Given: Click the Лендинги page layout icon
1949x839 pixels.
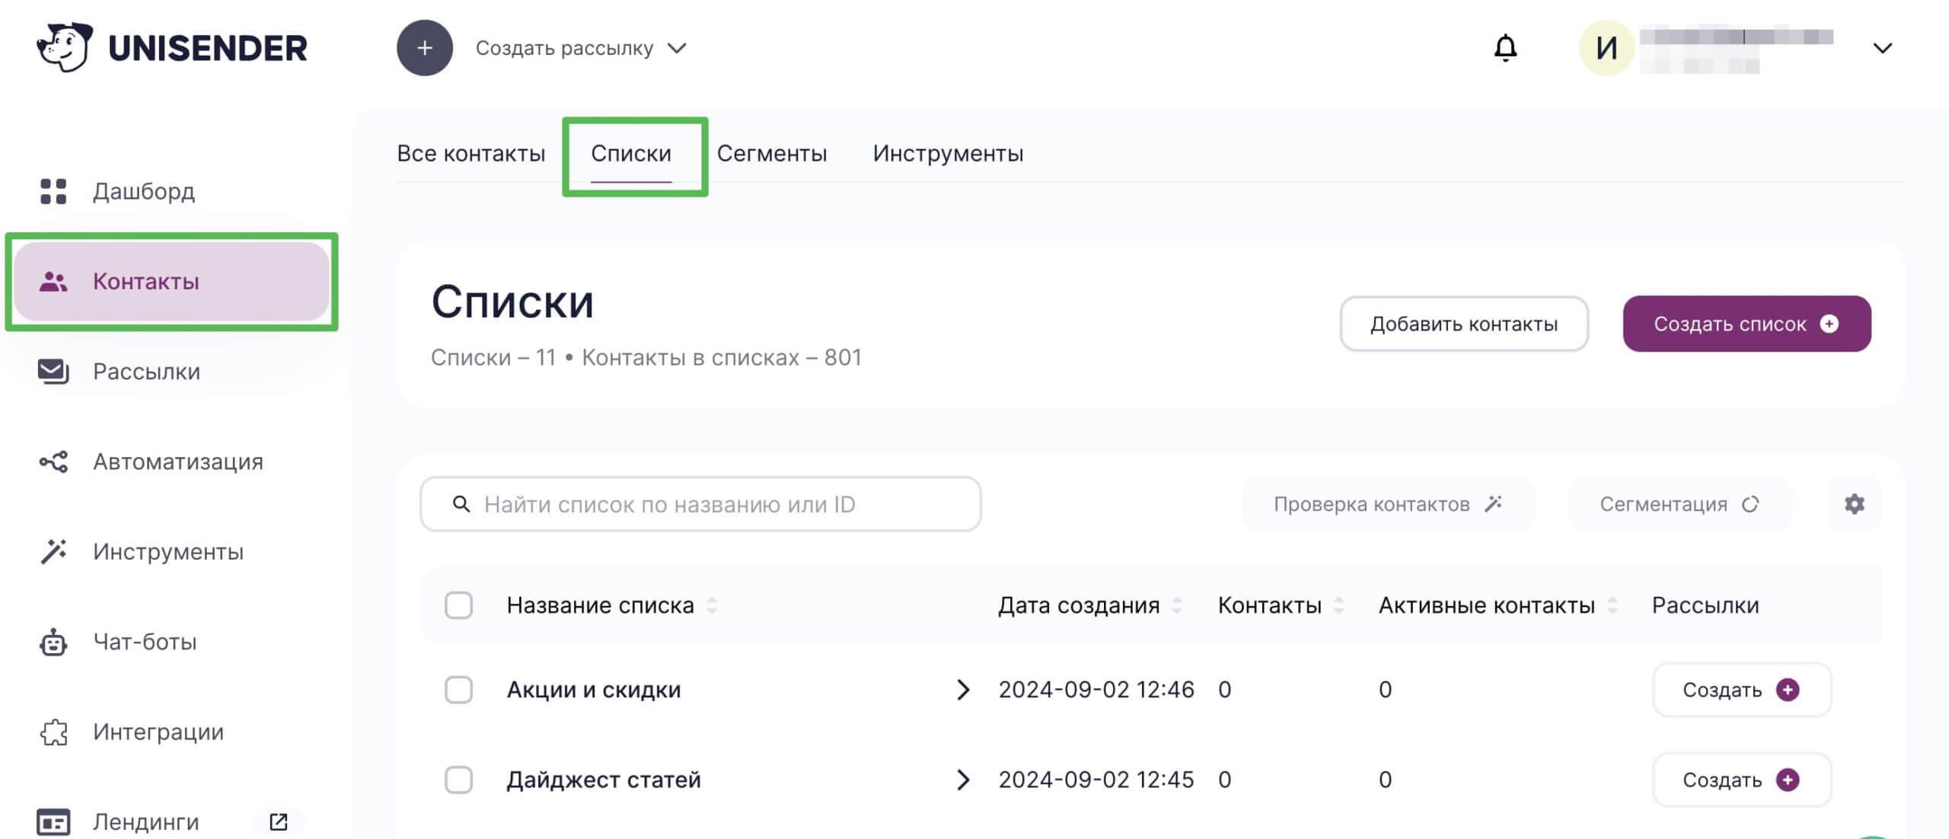Looking at the screenshot, I should click(x=53, y=822).
